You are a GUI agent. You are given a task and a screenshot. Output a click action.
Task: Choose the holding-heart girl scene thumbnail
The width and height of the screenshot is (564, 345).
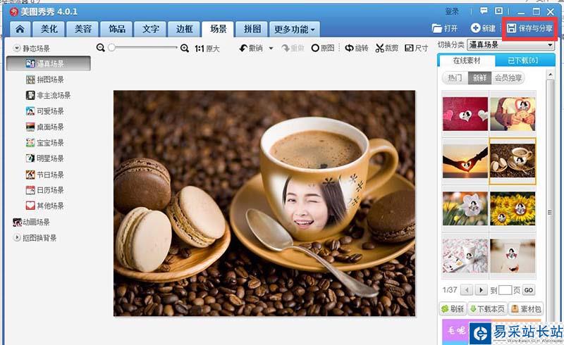[x=513, y=113]
